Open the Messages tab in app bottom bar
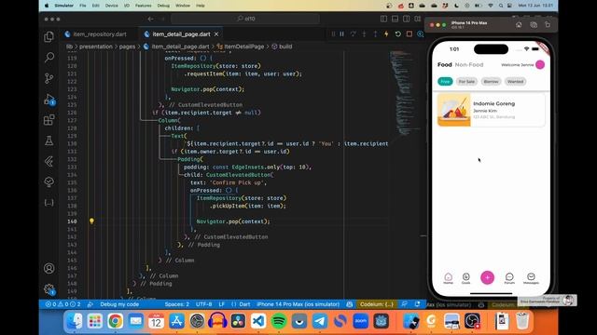This screenshot has height=335, width=597. [531, 278]
